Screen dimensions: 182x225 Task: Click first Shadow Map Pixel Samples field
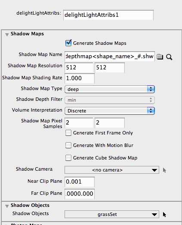click(x=79, y=123)
